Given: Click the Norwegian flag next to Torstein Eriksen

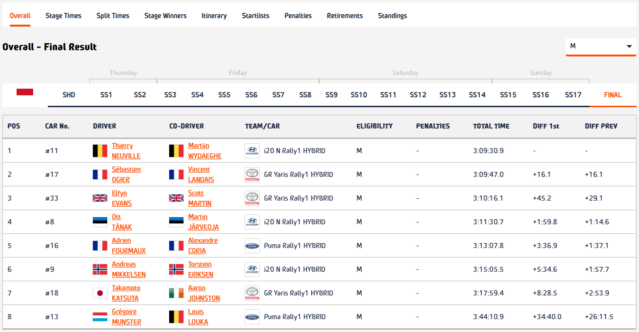Looking at the screenshot, I should [x=176, y=269].
